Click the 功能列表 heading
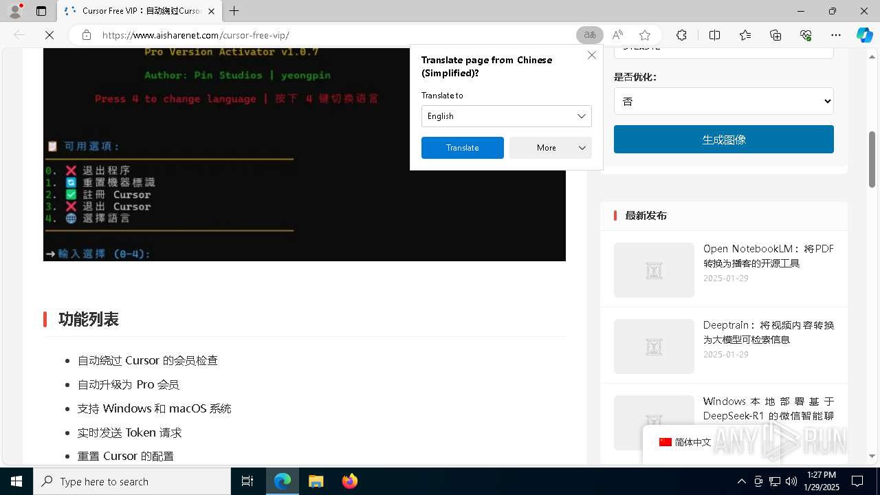880x495 pixels. tap(89, 320)
